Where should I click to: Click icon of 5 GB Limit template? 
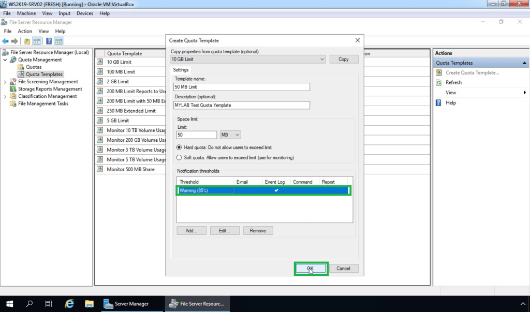point(100,121)
